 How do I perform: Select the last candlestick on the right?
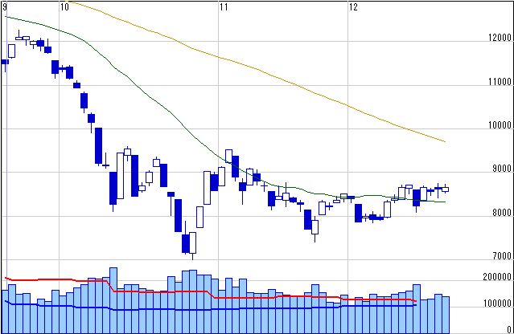446,189
